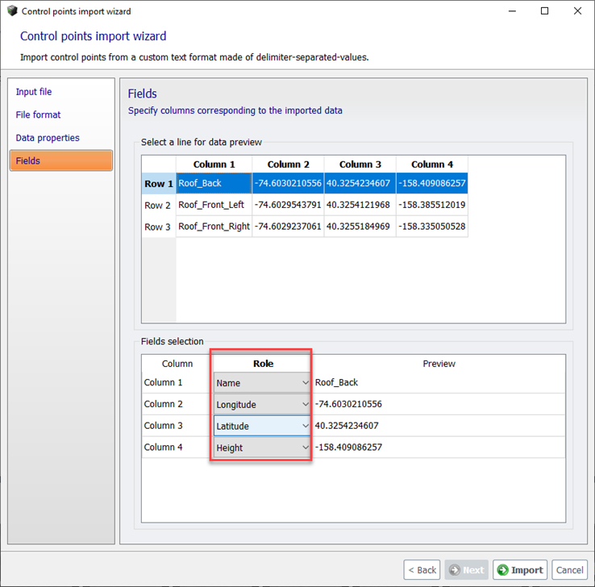Select Row 1 header in data preview
This screenshot has height=587, width=595.
[x=158, y=184]
